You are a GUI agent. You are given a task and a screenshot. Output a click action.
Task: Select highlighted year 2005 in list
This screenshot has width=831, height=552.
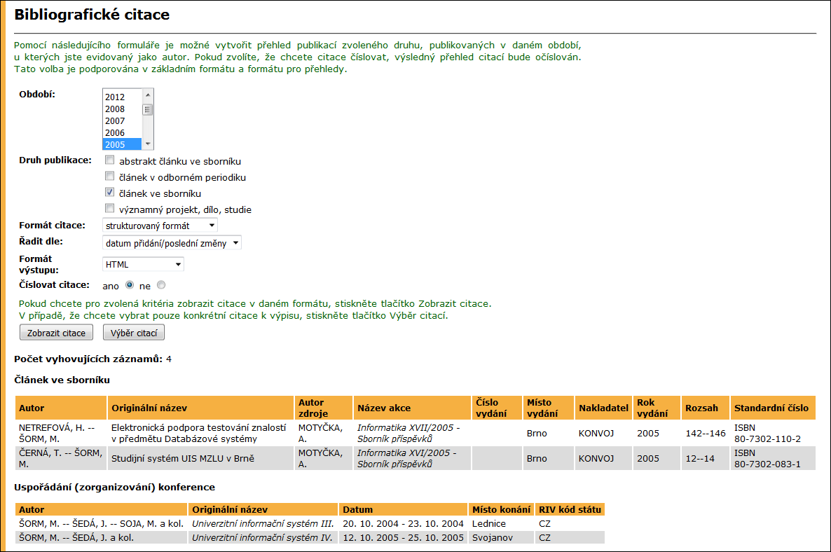(122, 144)
